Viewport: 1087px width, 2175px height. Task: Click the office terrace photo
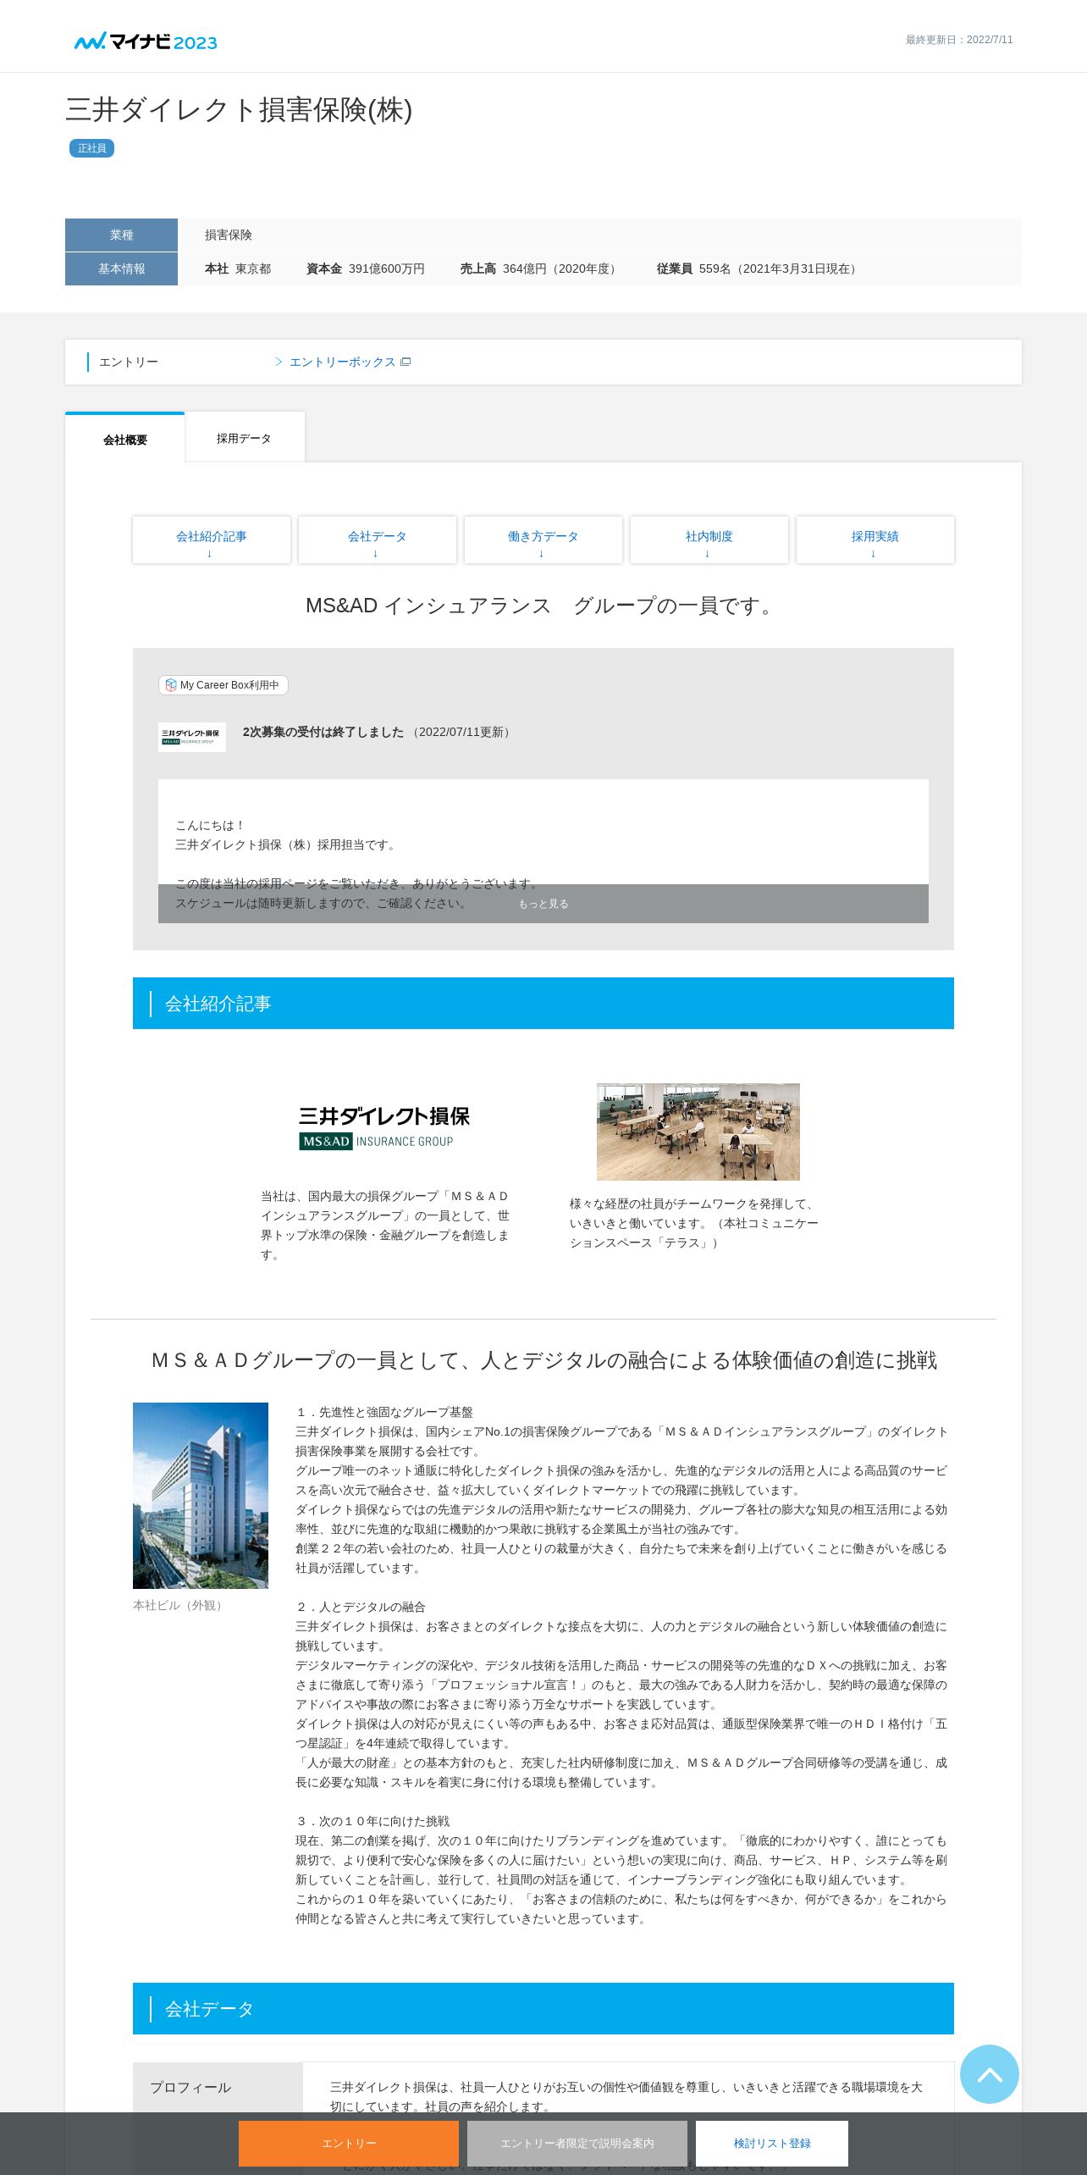(x=698, y=1132)
